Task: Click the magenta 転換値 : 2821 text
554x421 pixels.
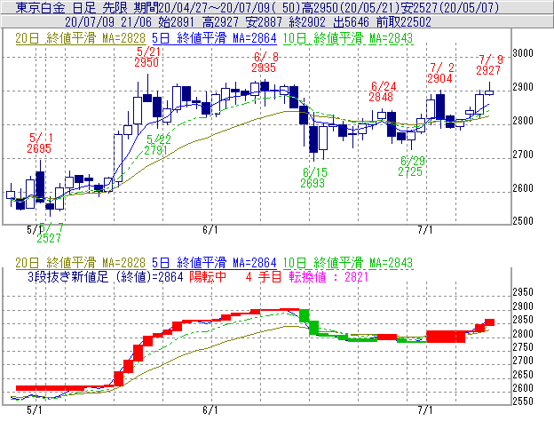Action: 328,276
